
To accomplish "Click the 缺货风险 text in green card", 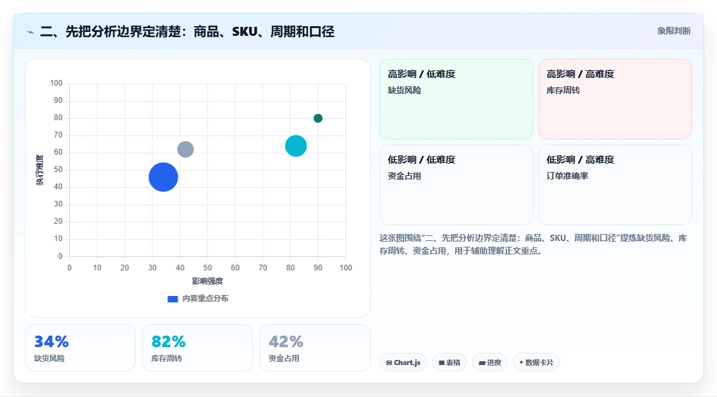I will 405,90.
